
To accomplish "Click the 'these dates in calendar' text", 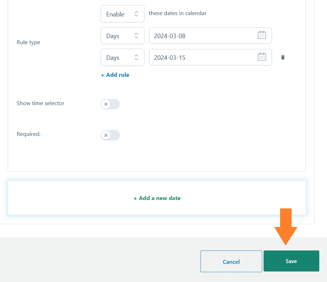I will pyautogui.click(x=178, y=13).
